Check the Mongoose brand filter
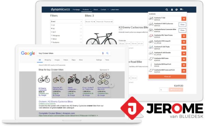205x128 pixels. pyautogui.click(x=52, y=35)
